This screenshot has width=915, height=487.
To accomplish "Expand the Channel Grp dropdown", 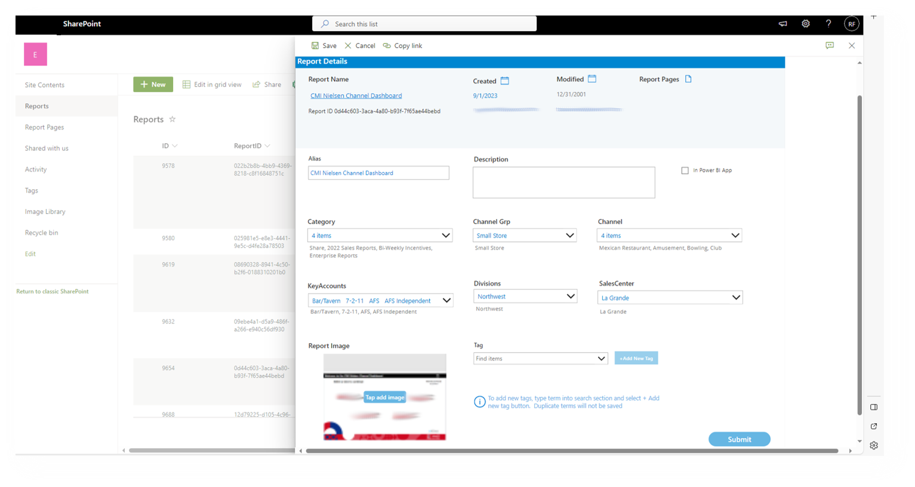I will pyautogui.click(x=570, y=236).
